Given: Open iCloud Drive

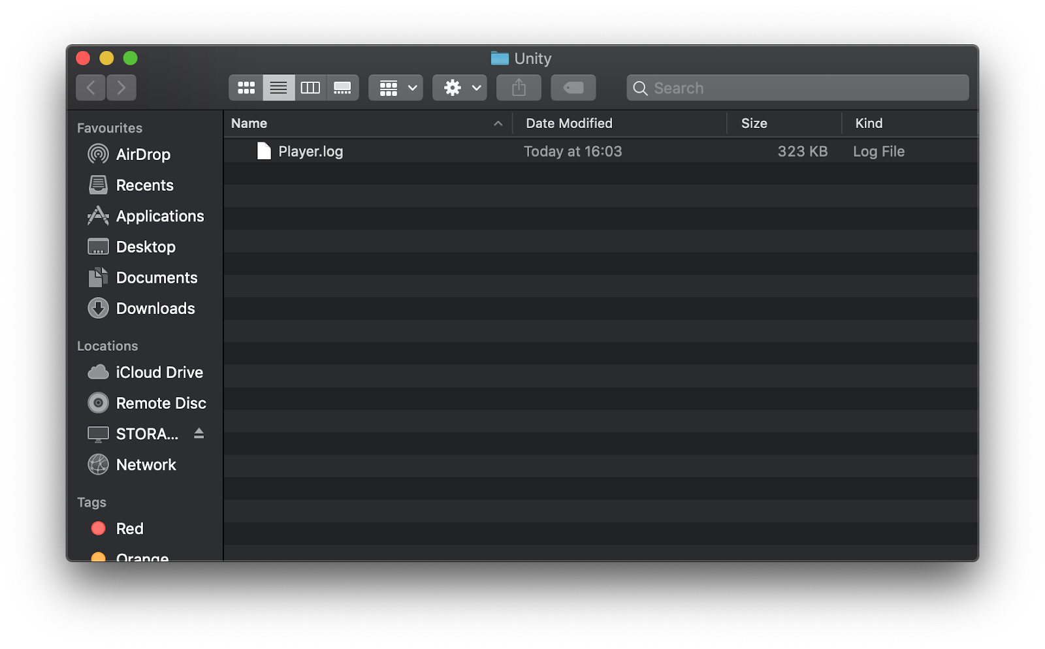Looking at the screenshot, I should (x=159, y=372).
